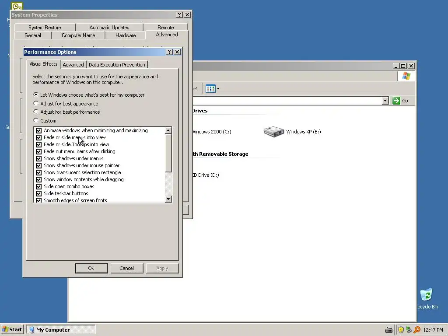Click the Safely Remove Hardware tray icon

coord(409,330)
